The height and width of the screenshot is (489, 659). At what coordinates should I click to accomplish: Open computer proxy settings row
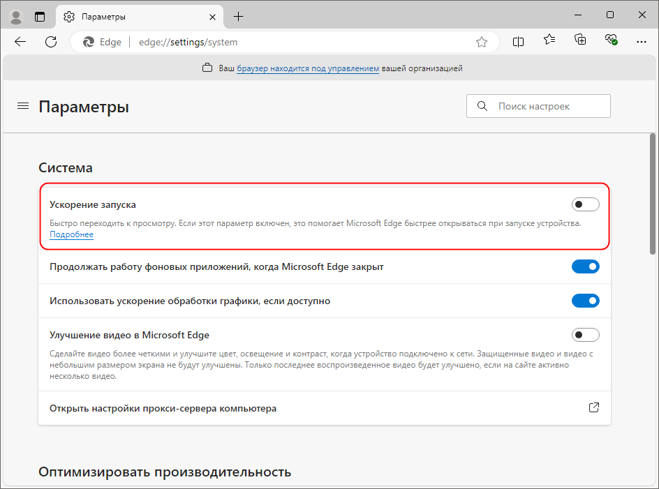[x=325, y=408]
